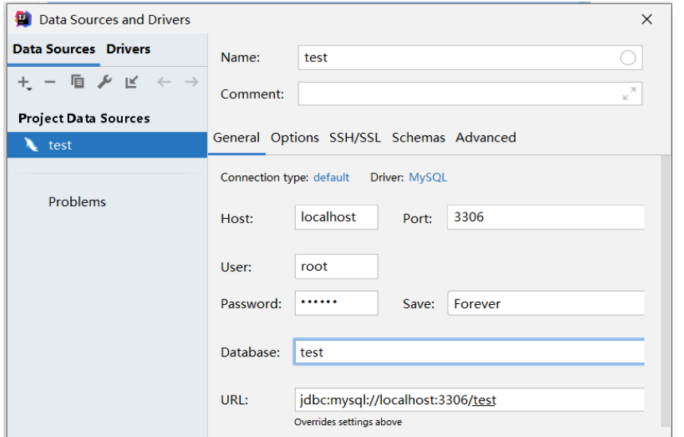Open the Save password Forever dropdown

pos(545,303)
